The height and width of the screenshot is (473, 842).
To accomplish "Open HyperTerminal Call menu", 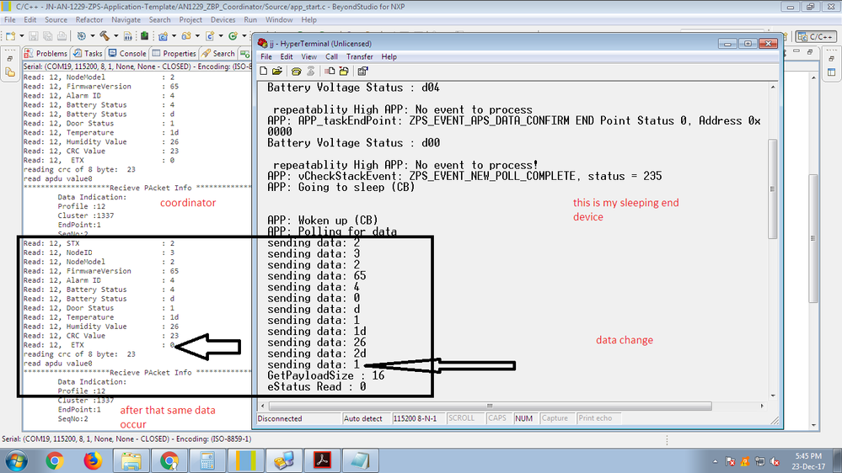I will (331, 57).
